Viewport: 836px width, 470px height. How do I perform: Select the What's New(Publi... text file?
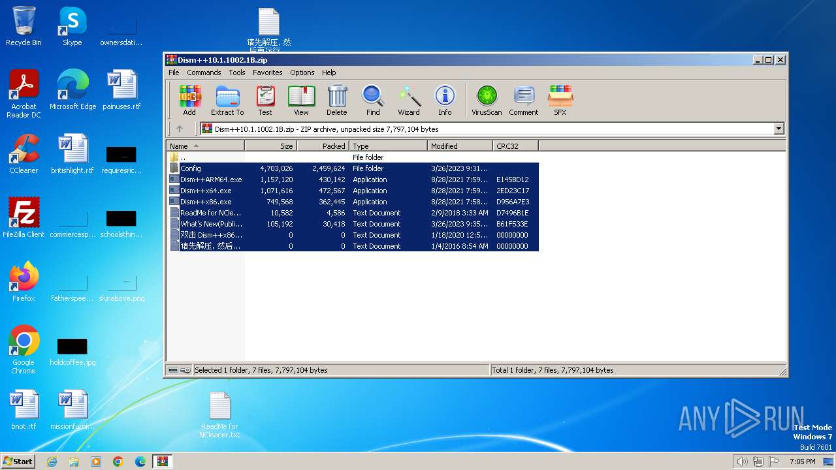[x=353, y=224]
